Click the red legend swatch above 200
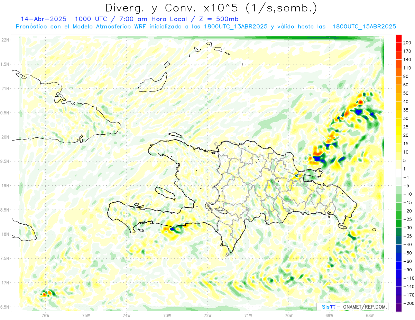The width and height of the screenshot is (415, 320). coord(399,38)
